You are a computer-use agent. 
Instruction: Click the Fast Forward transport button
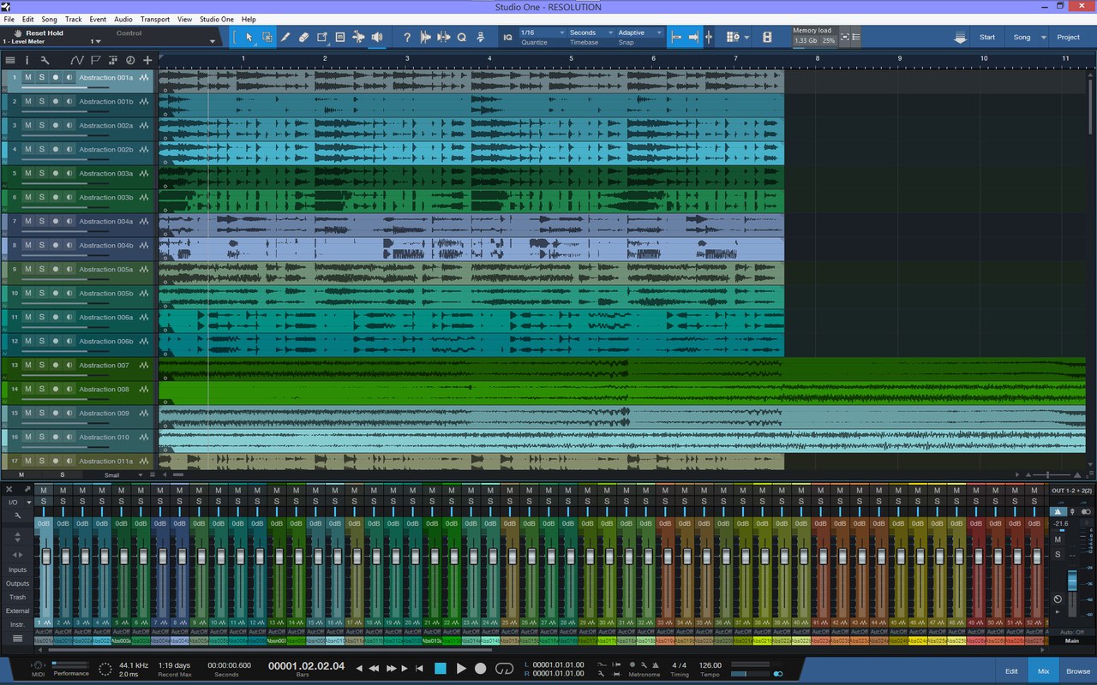[x=391, y=668]
